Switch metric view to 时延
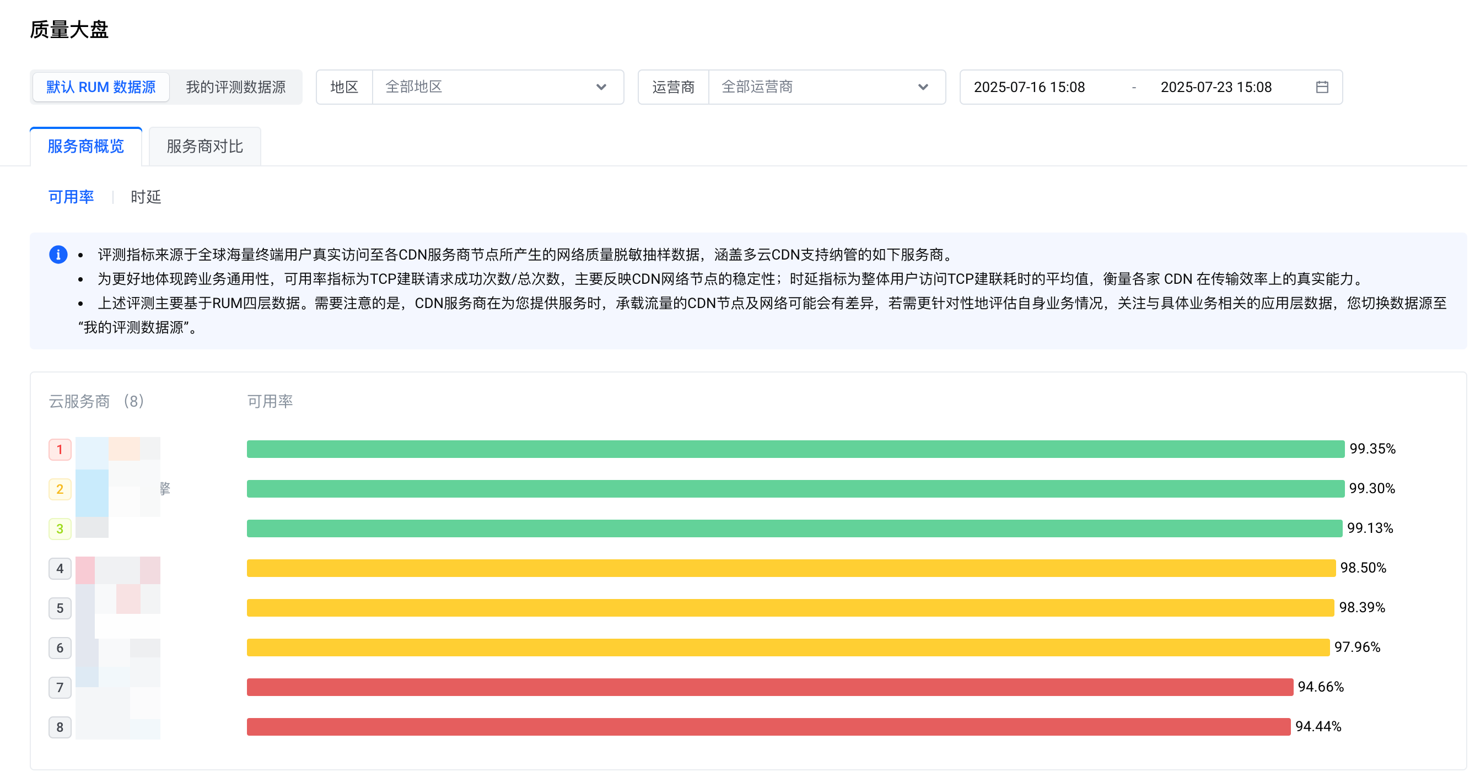This screenshot has width=1475, height=777. click(146, 197)
